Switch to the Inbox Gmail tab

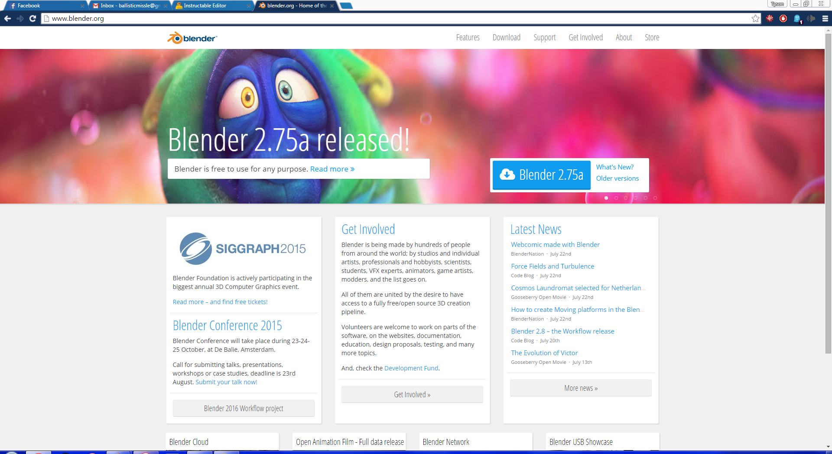tap(130, 6)
